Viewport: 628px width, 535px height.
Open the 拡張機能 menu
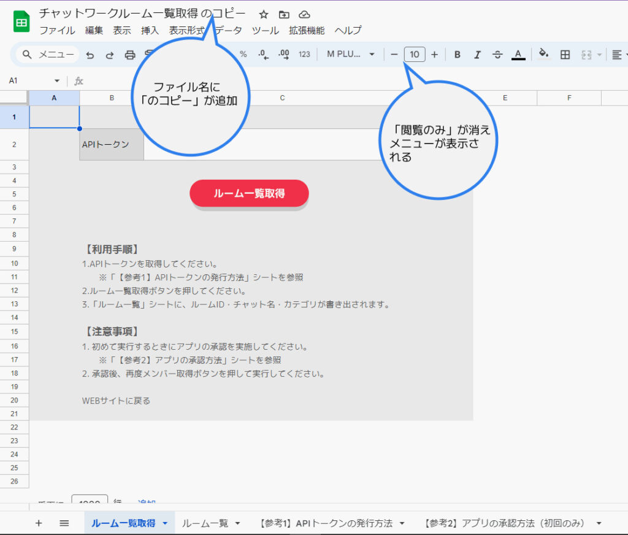pos(307,31)
